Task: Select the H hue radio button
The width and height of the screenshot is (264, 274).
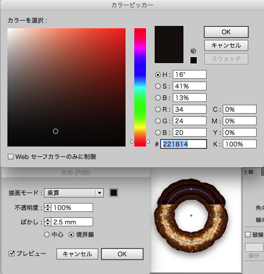Action: (158, 75)
